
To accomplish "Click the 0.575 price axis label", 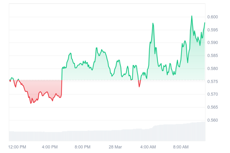I will pos(212,81).
